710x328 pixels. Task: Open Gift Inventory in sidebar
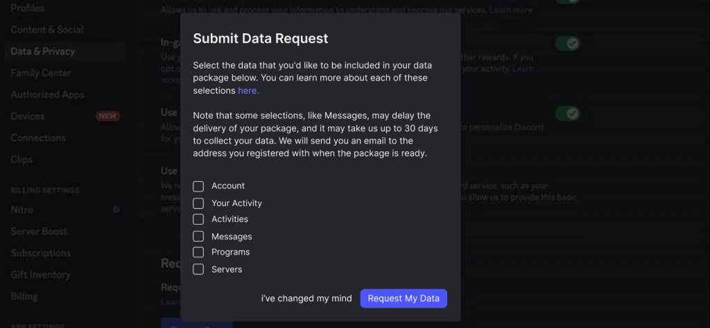(x=41, y=275)
